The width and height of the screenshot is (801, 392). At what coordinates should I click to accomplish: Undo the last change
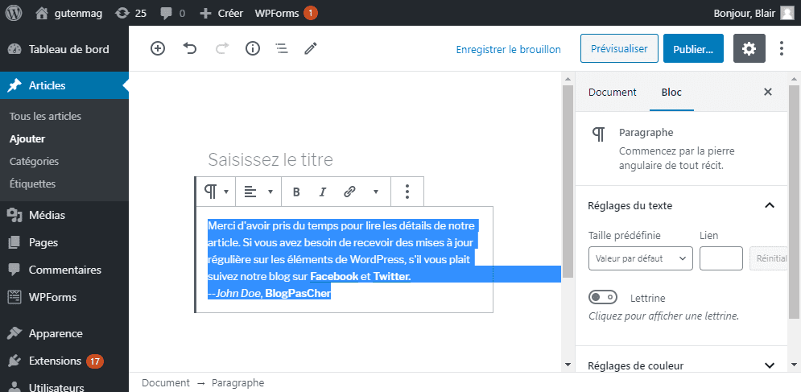tap(190, 48)
